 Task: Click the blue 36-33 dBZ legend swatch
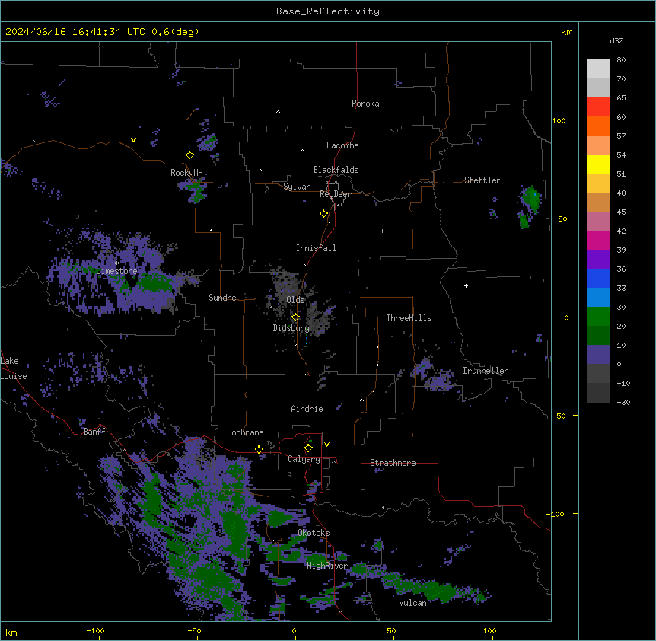coord(598,278)
